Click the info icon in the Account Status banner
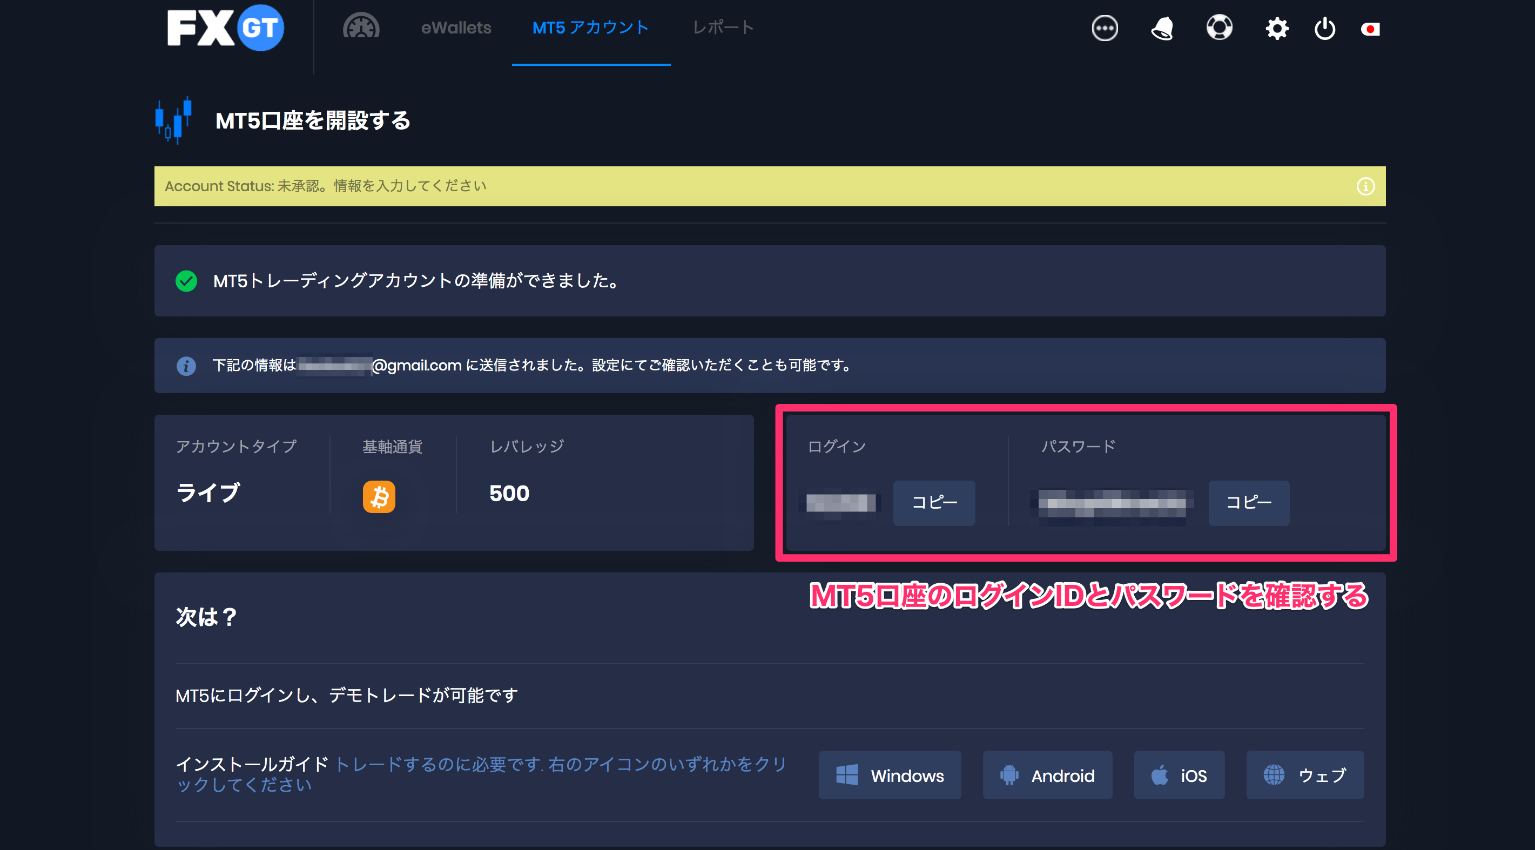The height and width of the screenshot is (850, 1535). click(1366, 186)
